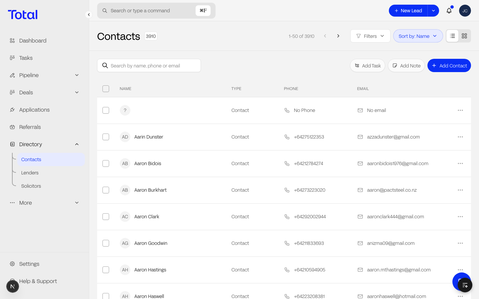Go to next page of contacts
This screenshot has height=299, width=479.
(338, 36)
